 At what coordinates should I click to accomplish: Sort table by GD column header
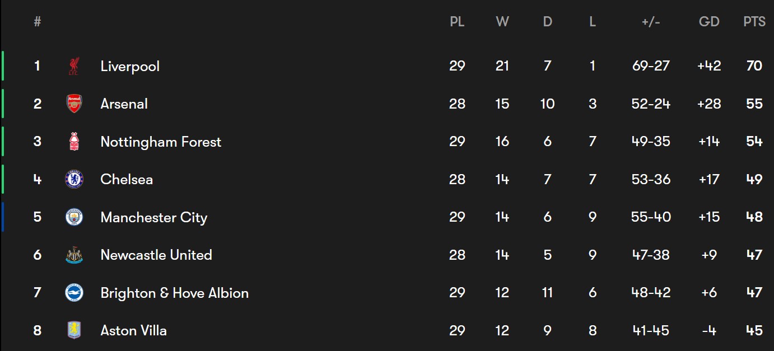pyautogui.click(x=709, y=22)
